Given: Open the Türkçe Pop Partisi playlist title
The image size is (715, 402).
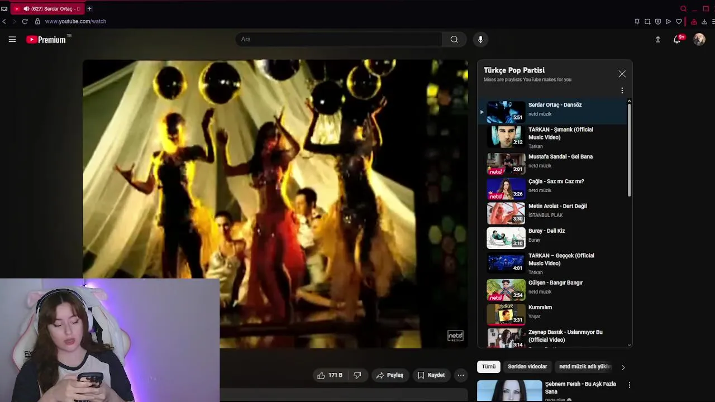Looking at the screenshot, I should click(514, 70).
